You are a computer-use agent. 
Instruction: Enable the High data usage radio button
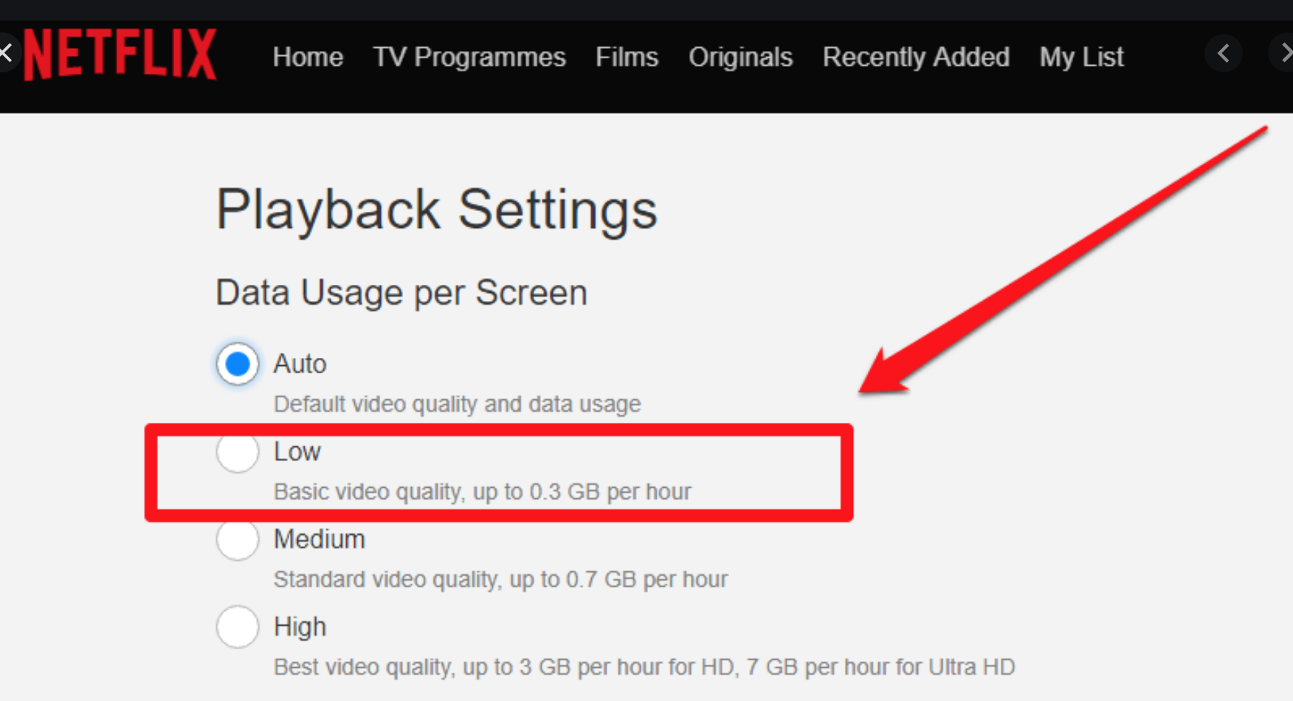[x=238, y=626]
